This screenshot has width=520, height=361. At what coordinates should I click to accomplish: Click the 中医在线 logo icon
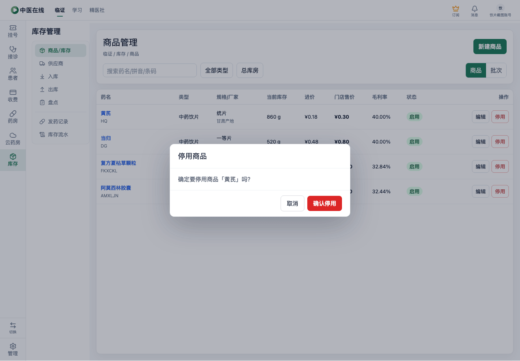[14, 10]
